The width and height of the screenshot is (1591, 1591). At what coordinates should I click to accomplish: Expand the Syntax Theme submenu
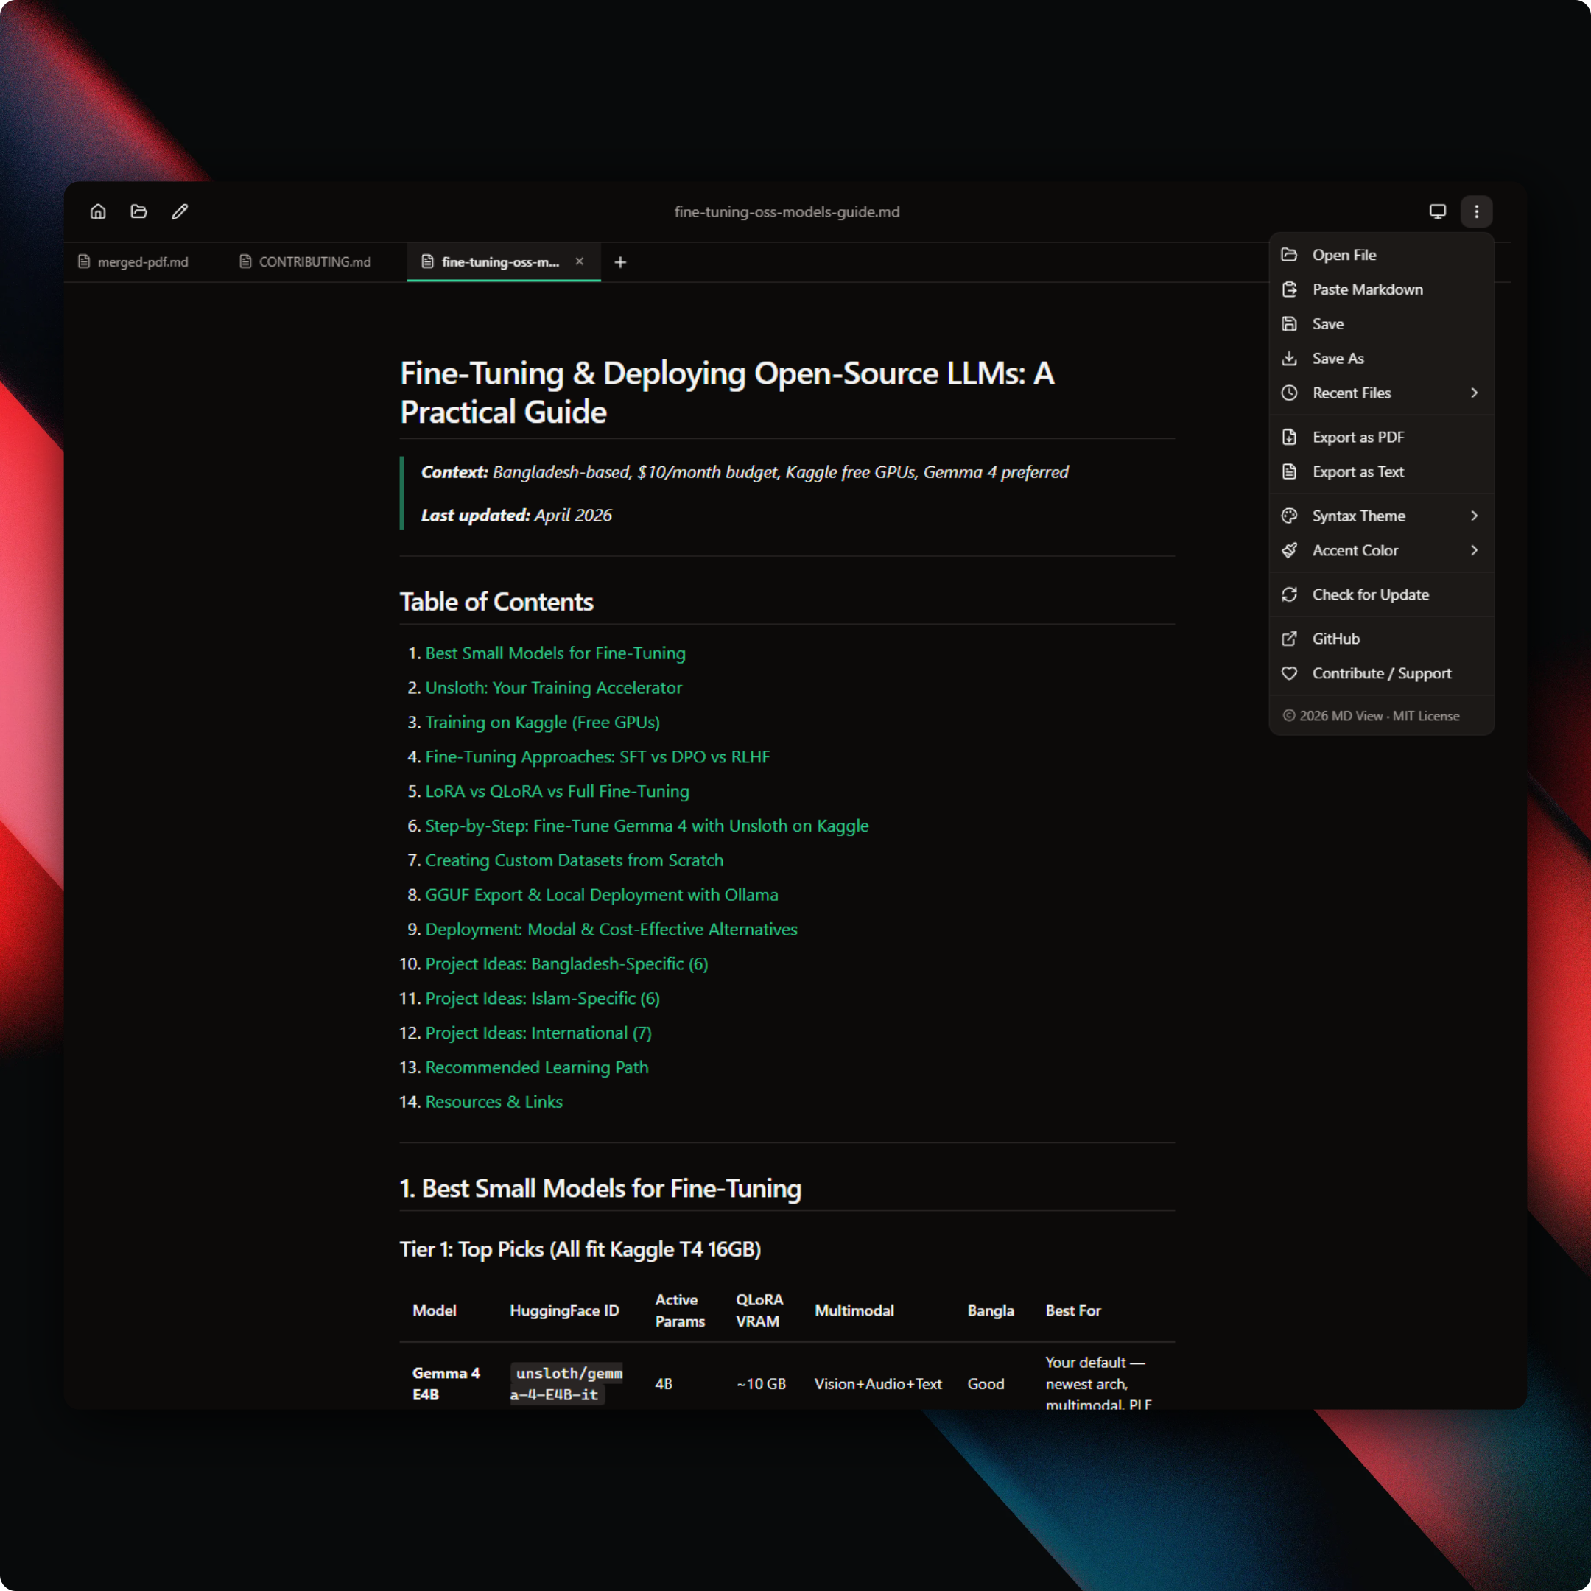click(x=1380, y=516)
